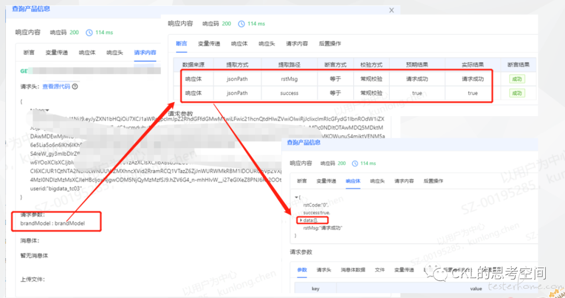Click the jsonPath cell in the rstMsg row
The height and width of the screenshot is (298, 565).
pos(237,79)
